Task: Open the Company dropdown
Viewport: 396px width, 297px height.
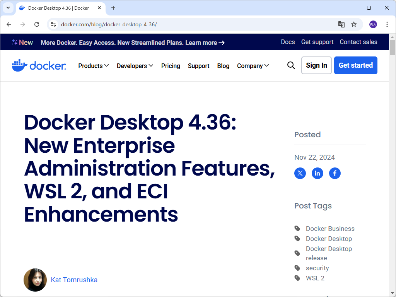Action: tap(253, 66)
